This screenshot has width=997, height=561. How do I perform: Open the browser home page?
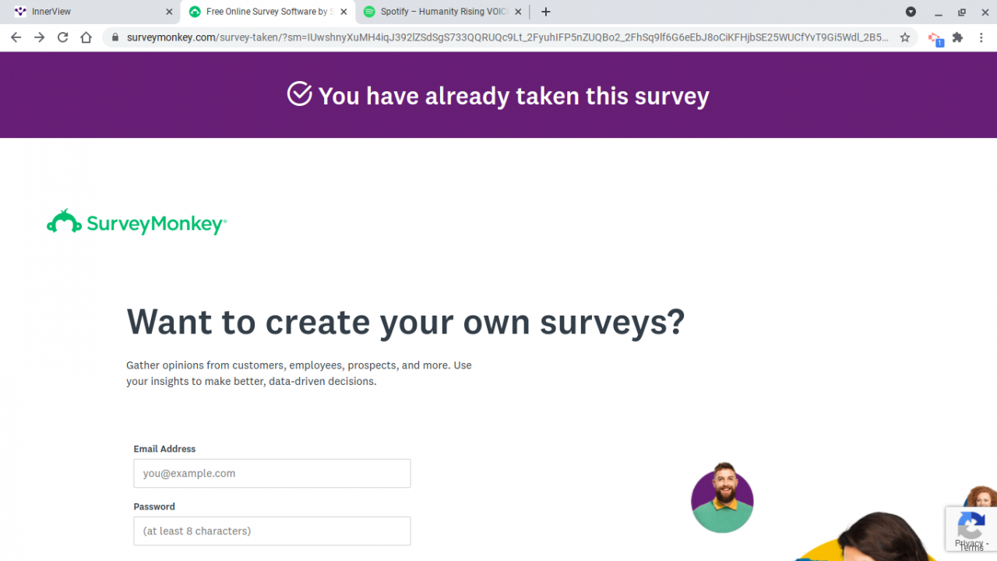pyautogui.click(x=86, y=37)
